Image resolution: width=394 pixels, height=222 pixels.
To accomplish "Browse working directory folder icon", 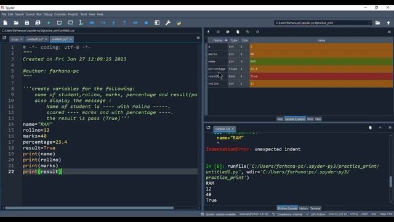I will click(x=377, y=23).
